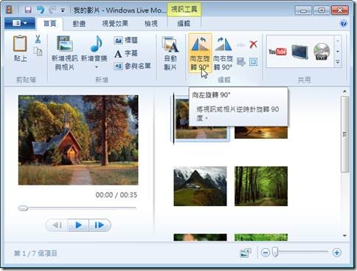Screen dimensions: 357x271
Task: Click the Fit to music arrow icon
Action: (x=240, y=45)
